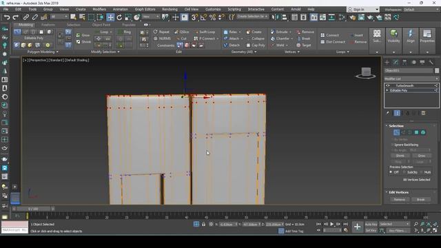Screen dimensions: 441x248
Task: Open the Loops panel dropdown
Action: [342, 52]
